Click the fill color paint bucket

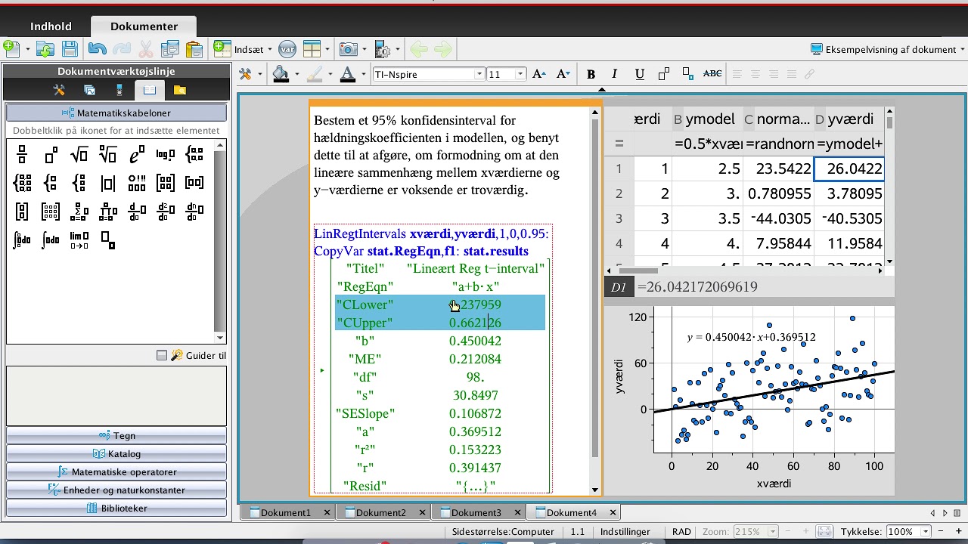click(281, 74)
